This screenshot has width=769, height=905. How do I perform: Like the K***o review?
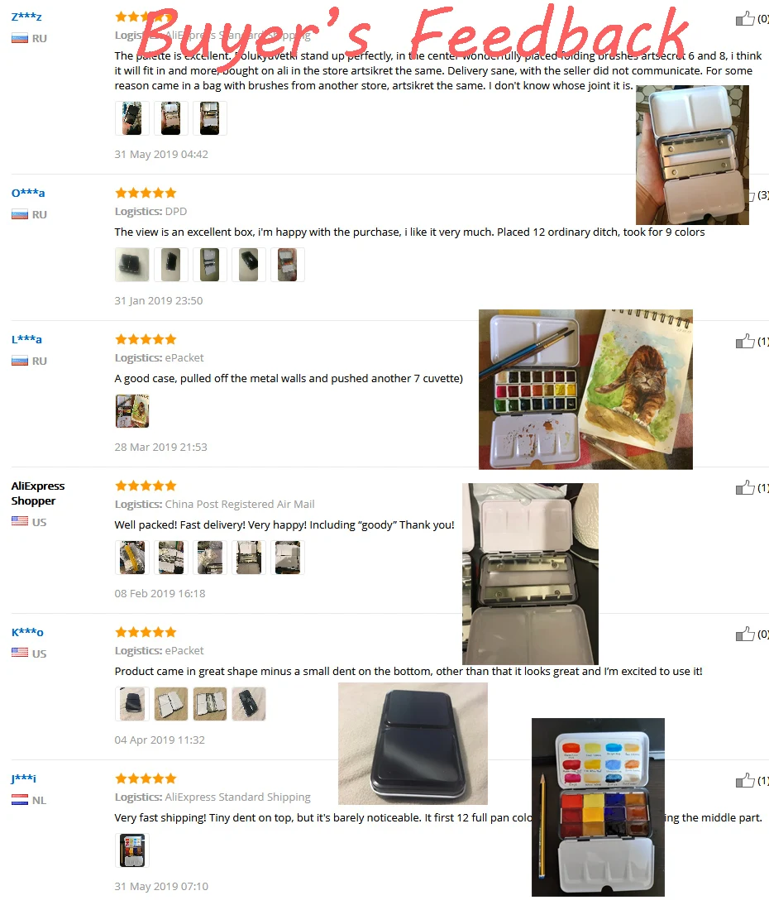[x=745, y=634]
